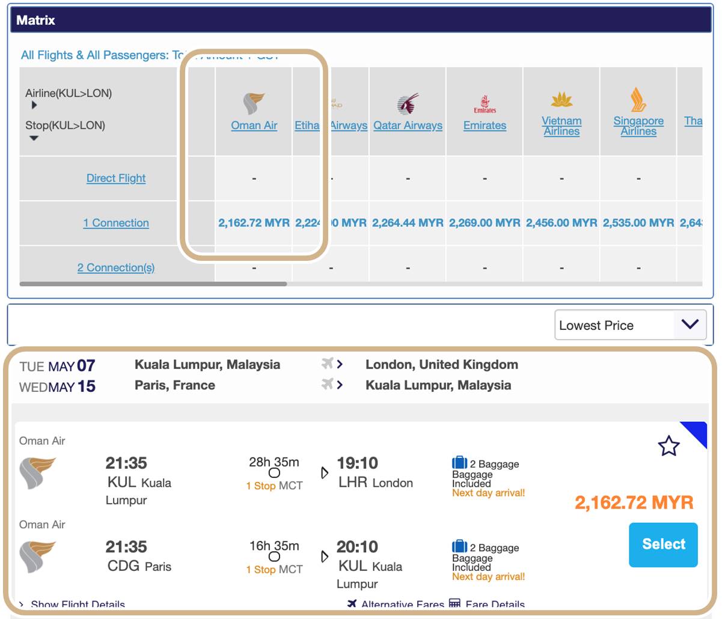Filter by Direct Flight

[x=116, y=178]
